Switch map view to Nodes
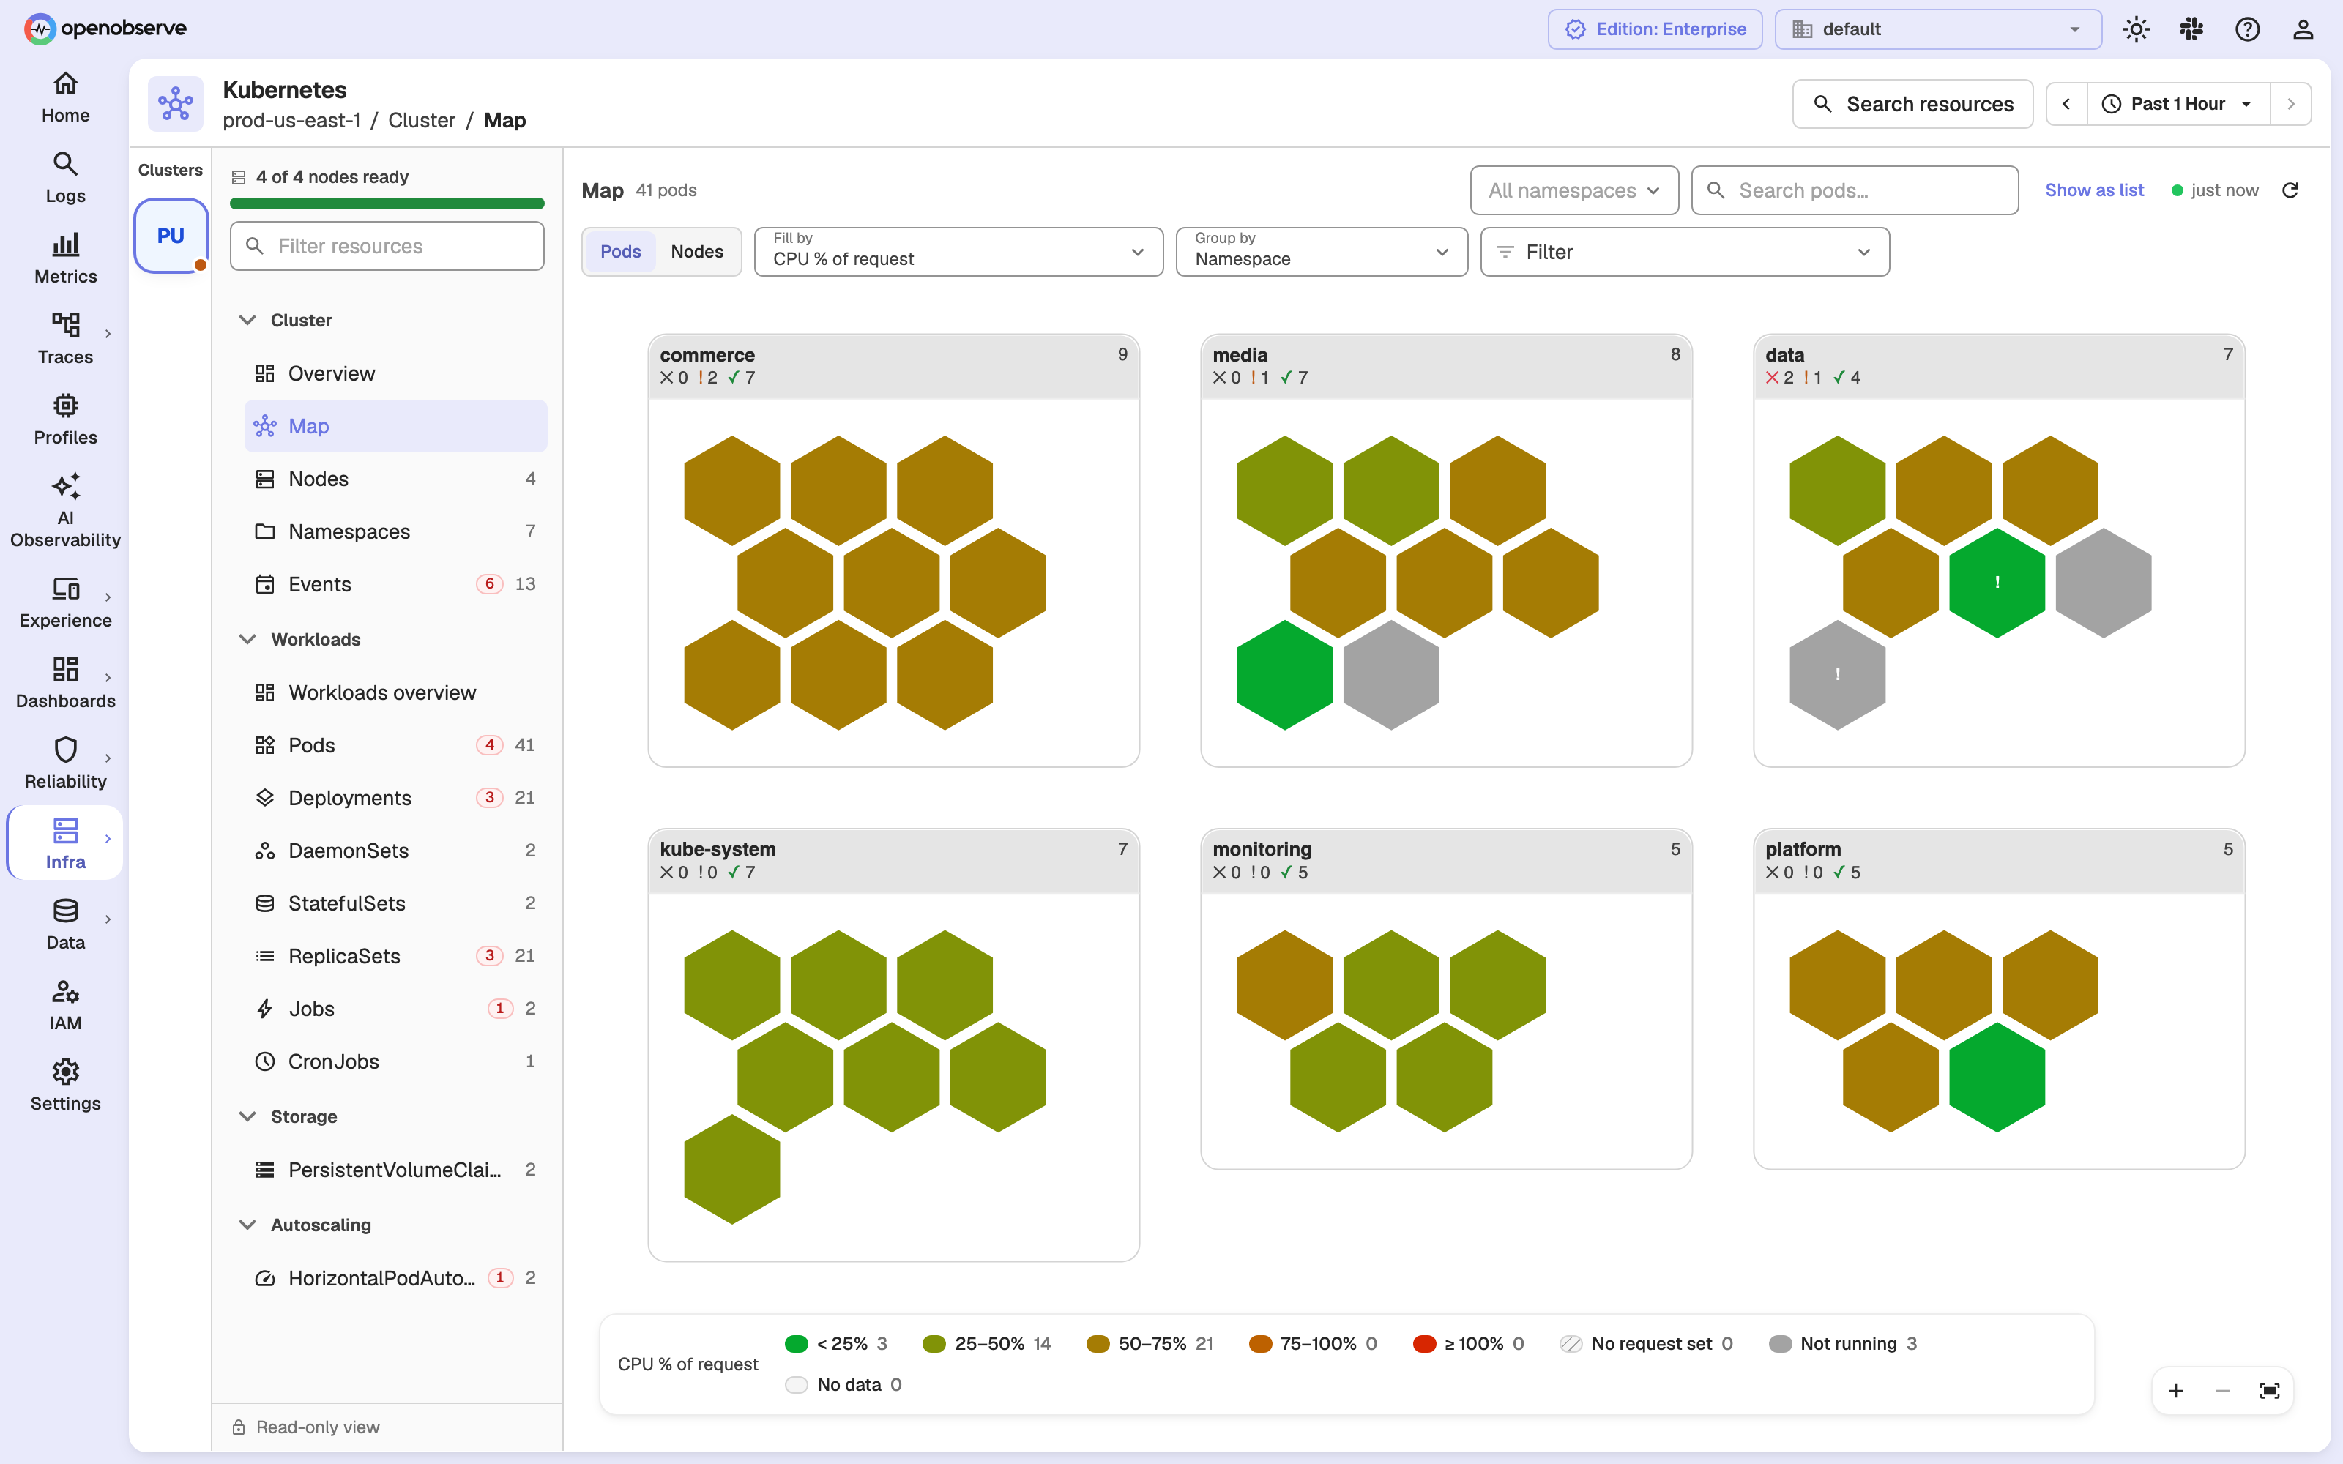The width and height of the screenshot is (2343, 1464). click(697, 252)
